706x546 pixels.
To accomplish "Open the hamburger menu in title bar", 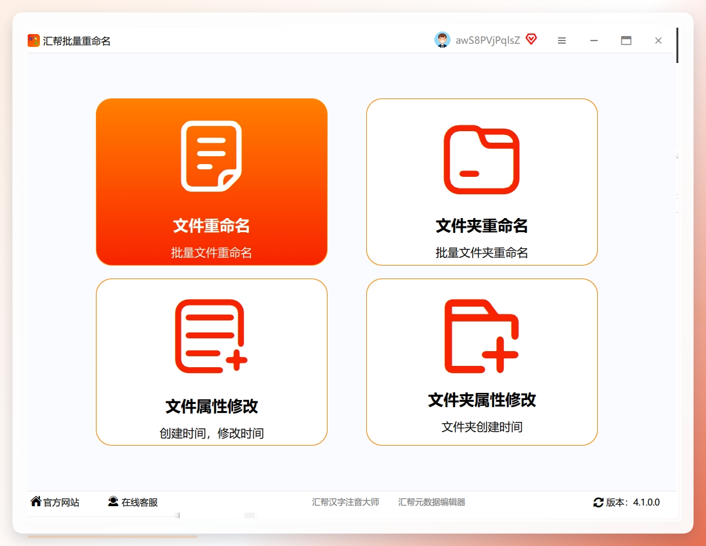I will 561,41.
